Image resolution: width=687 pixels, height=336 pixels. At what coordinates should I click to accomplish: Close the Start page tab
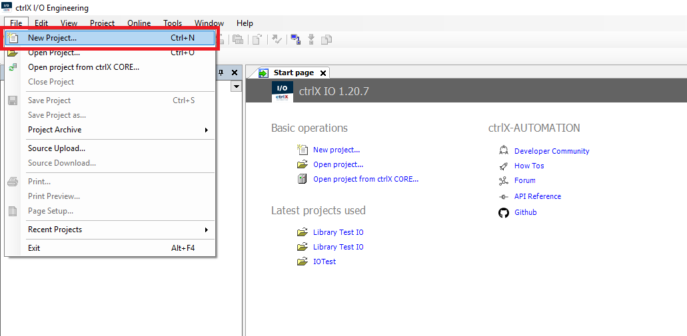[x=323, y=73]
